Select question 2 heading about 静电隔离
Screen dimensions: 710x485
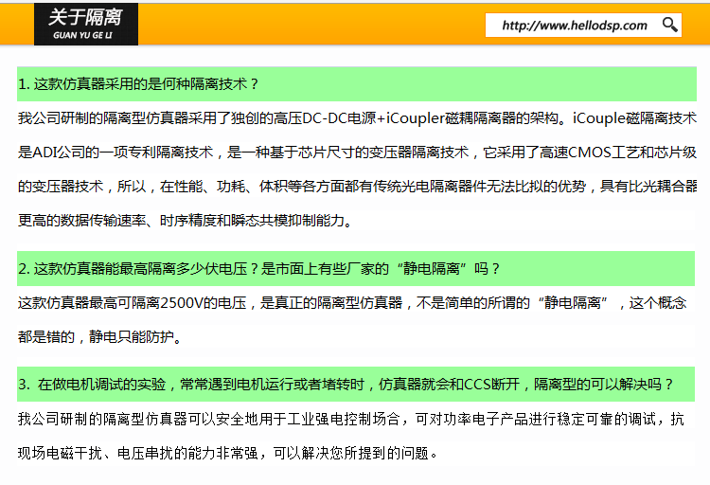pyautogui.click(x=356, y=268)
